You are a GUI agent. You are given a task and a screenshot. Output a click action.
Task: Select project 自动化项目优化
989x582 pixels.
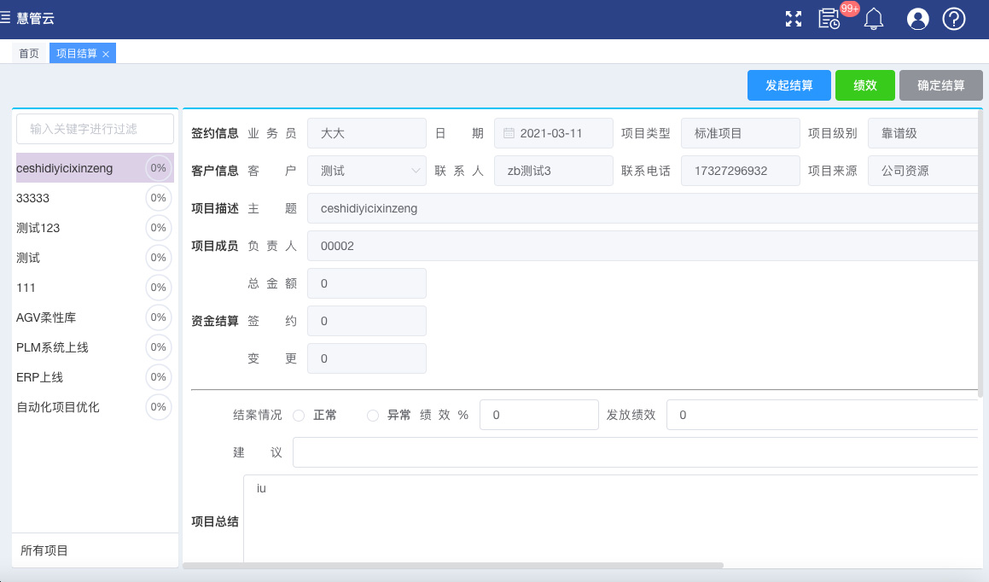(x=95, y=407)
